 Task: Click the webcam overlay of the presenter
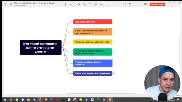162,83
